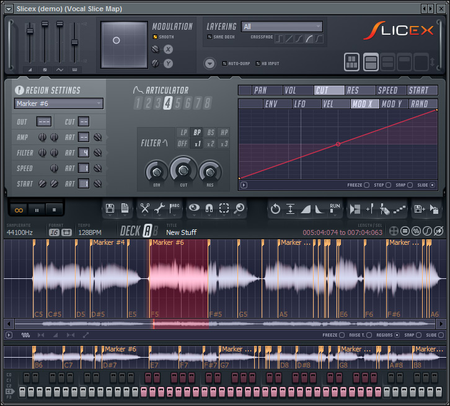This screenshot has width=450, height=406.
Task: Open the AMP ART articulator selector
Action: coord(84,137)
